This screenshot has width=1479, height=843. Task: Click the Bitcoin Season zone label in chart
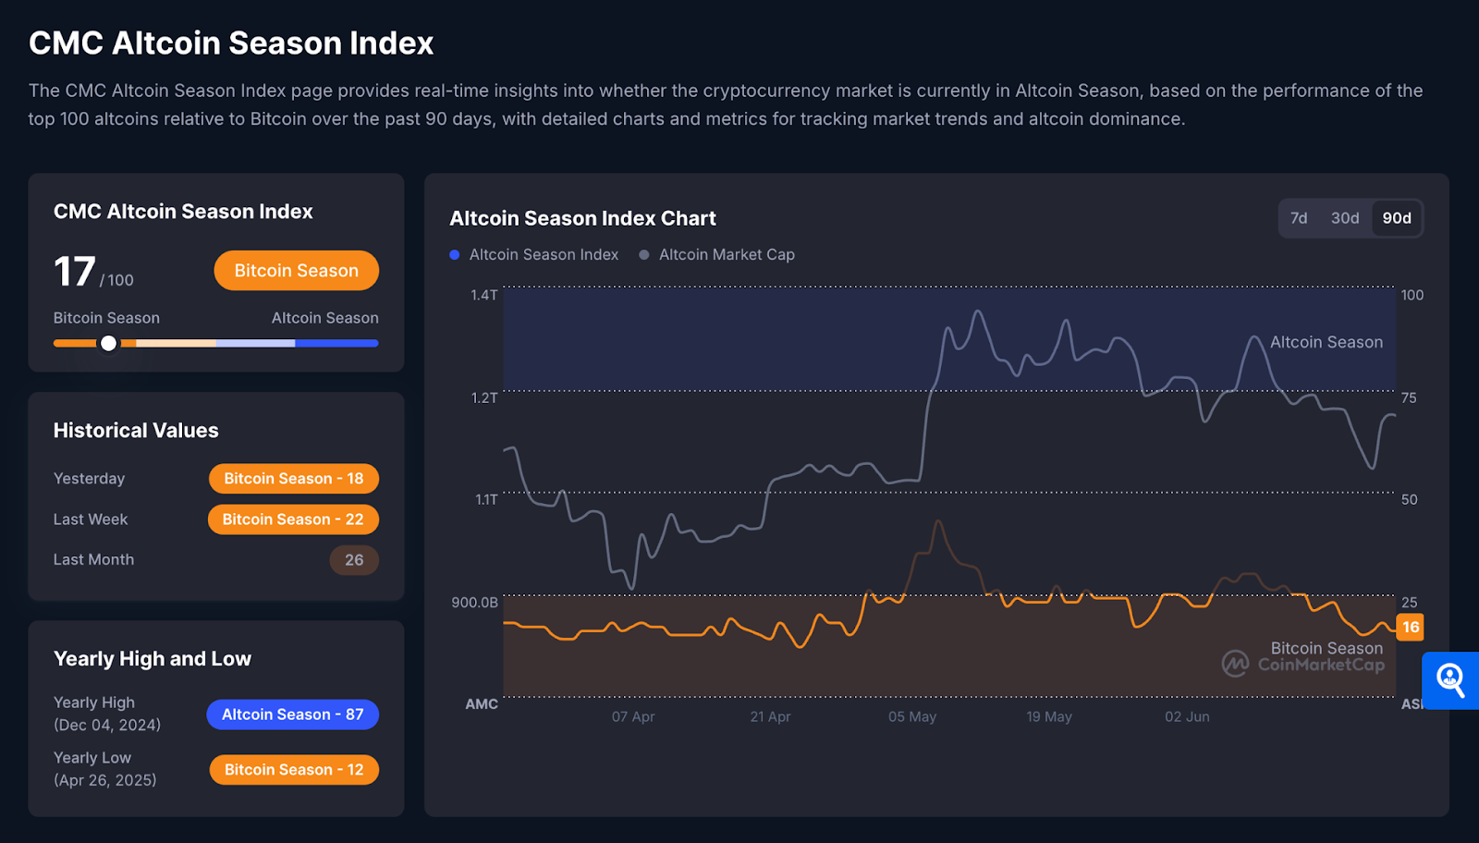pos(1326,648)
